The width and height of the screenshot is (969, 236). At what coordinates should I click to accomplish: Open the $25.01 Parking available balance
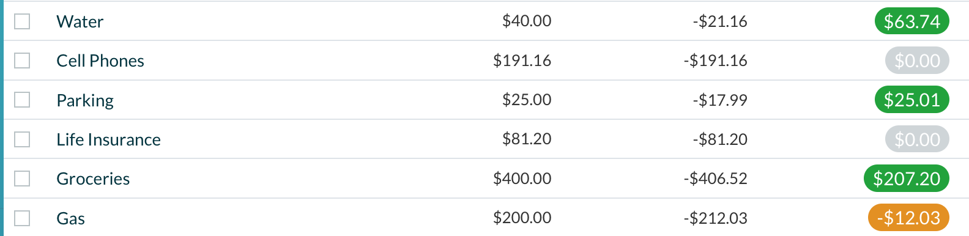coord(911,100)
